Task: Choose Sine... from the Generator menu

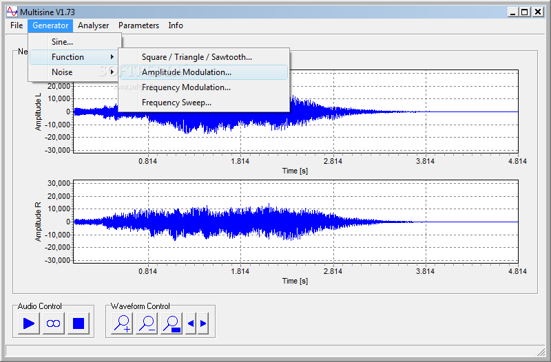Action: point(75,42)
